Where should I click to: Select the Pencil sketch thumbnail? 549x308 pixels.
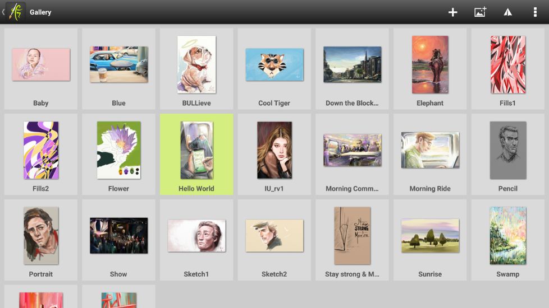pos(507,150)
